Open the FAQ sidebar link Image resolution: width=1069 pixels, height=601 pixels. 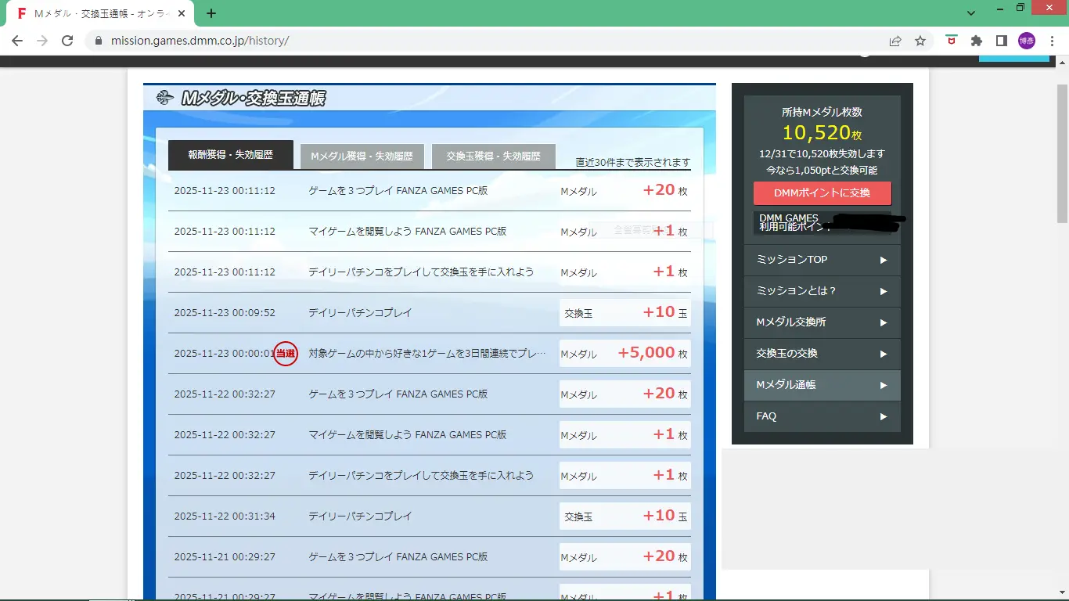click(x=822, y=416)
